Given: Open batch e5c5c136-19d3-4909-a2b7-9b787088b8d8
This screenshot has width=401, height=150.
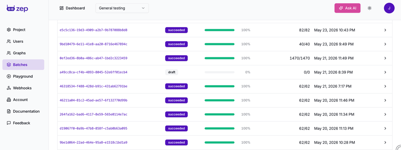Looking at the screenshot, I should click(93, 30).
